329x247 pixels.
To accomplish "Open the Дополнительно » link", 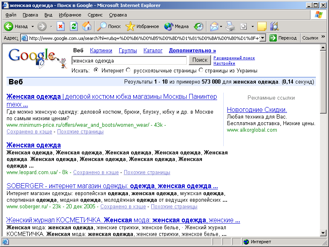I will point(192,50).
